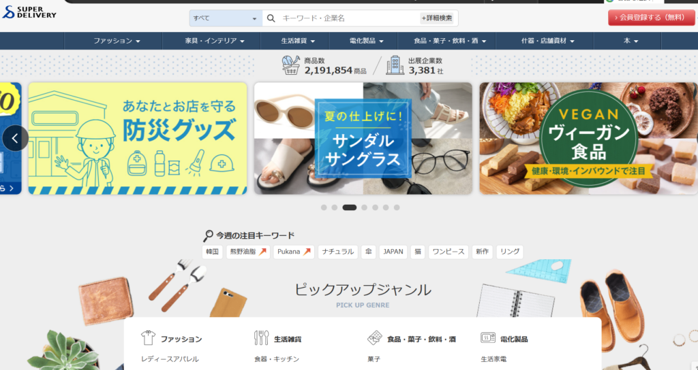Expand the 電化製品 nav menu

point(366,41)
